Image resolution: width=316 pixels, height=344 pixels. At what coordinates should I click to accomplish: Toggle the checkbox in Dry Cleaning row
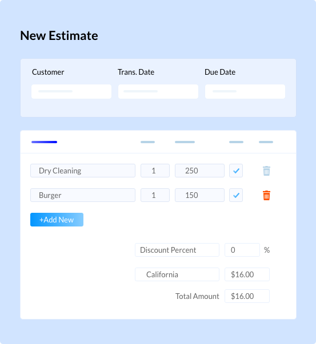[236, 171]
